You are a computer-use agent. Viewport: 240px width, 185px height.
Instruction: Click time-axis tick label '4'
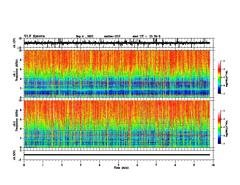point(100,165)
